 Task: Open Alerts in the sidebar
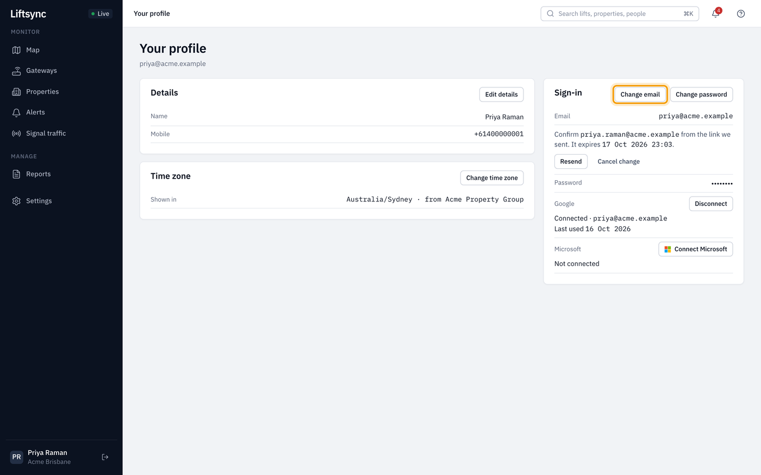click(61, 112)
